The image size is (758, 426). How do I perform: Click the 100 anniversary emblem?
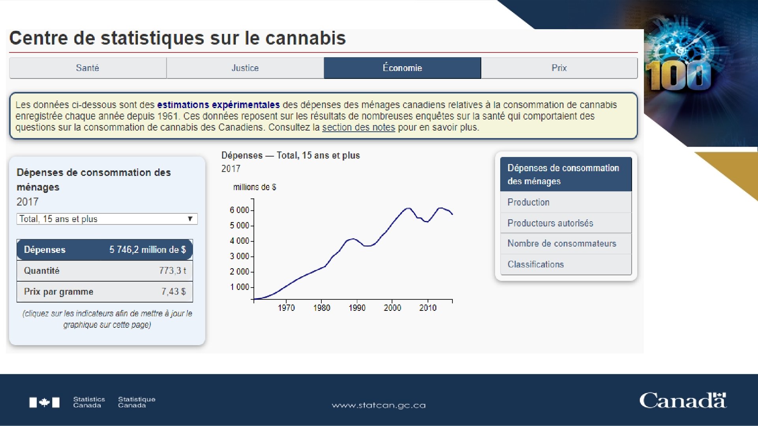pyautogui.click(x=678, y=75)
